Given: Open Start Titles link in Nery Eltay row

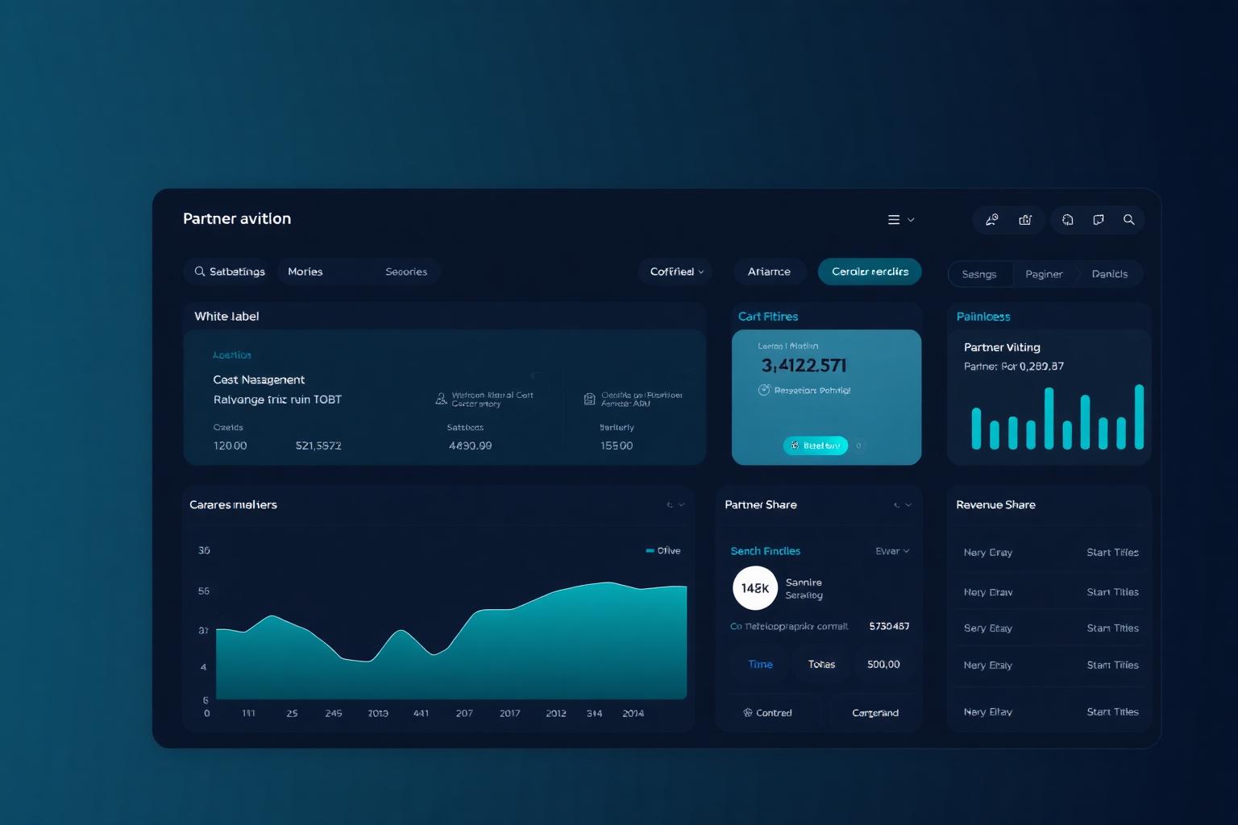Looking at the screenshot, I should (1112, 712).
